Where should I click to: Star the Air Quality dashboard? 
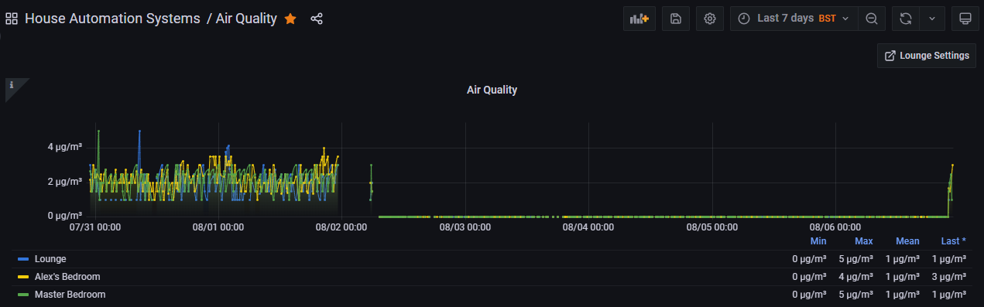point(290,19)
